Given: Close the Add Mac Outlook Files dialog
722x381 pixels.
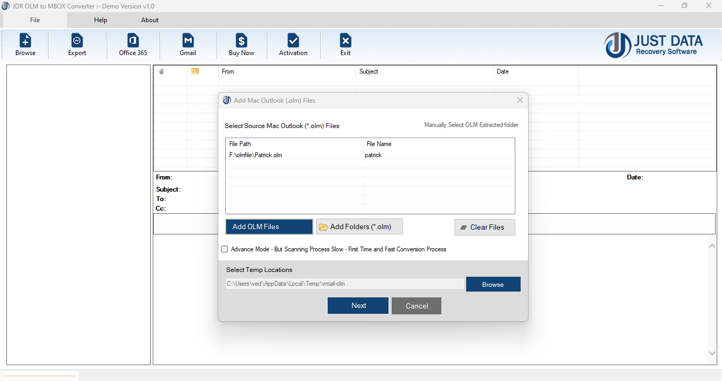Looking at the screenshot, I should (x=520, y=100).
